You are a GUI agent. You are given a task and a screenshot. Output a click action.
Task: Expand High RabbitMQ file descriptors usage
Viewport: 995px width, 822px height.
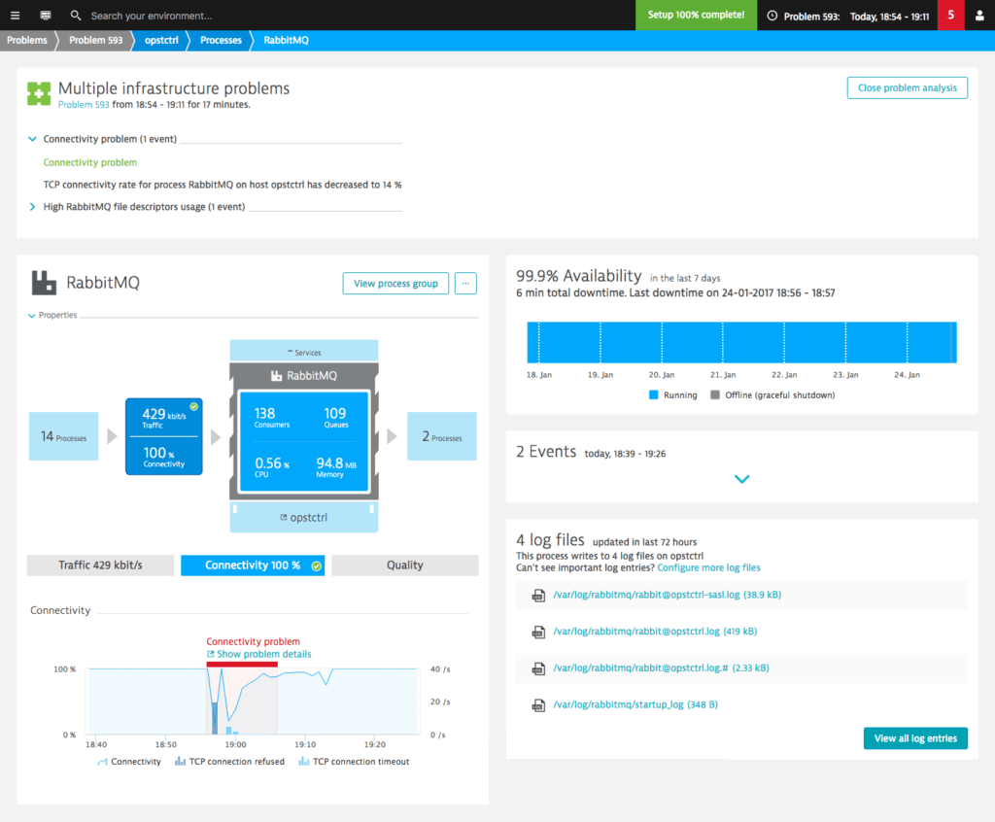pos(32,207)
